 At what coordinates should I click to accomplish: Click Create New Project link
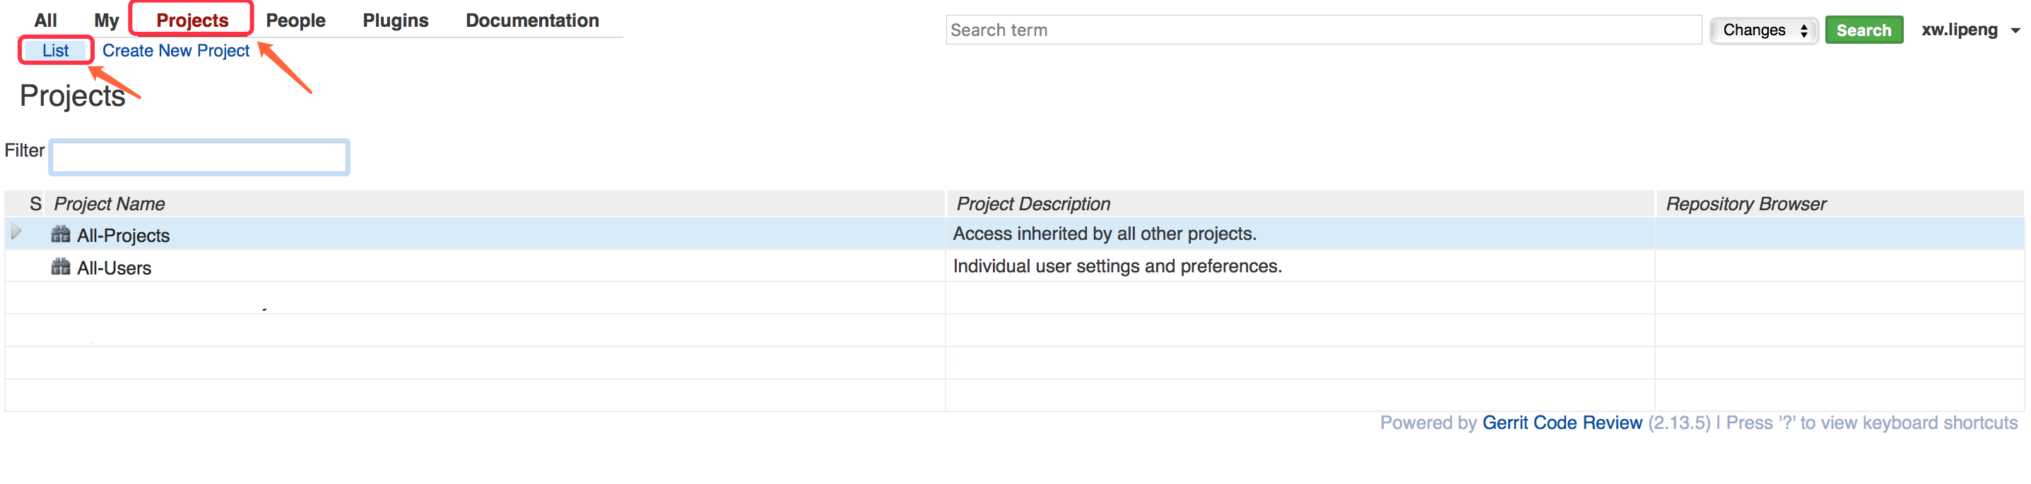(176, 50)
